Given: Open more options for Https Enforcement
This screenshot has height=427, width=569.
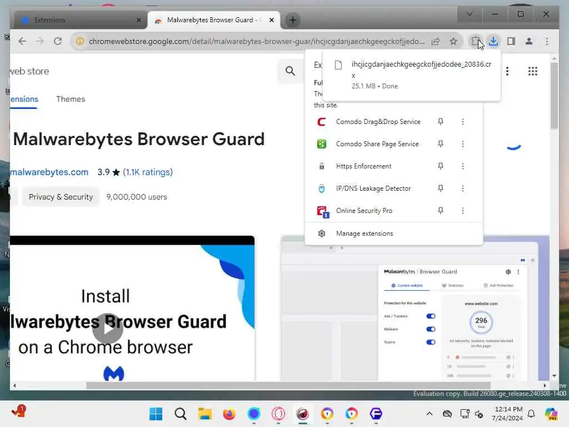Looking at the screenshot, I should pyautogui.click(x=463, y=166).
